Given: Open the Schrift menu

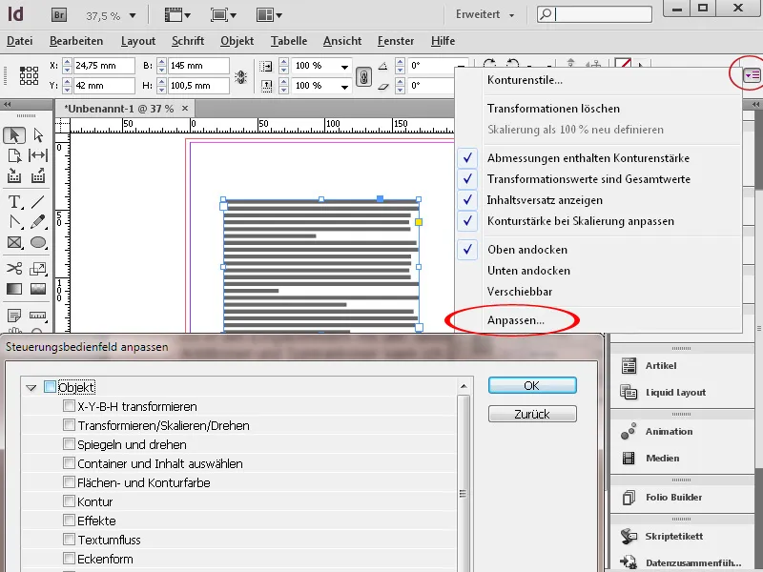Looking at the screenshot, I should point(188,41).
